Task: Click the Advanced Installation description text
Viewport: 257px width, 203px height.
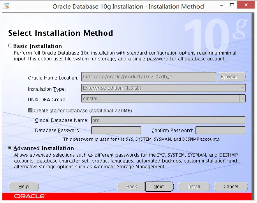Action: point(126,161)
